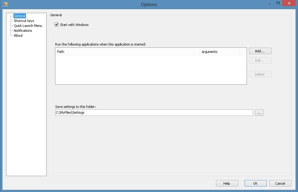View the About page
This screenshot has width=298, height=192.
point(18,35)
